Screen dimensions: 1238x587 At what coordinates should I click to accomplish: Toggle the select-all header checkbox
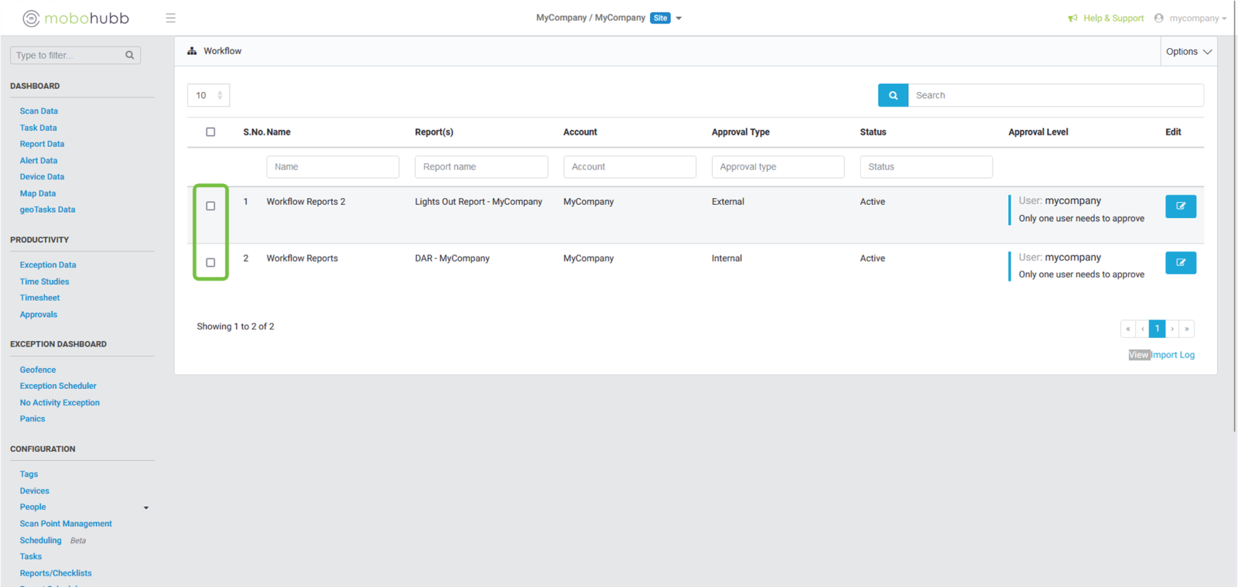coord(210,132)
